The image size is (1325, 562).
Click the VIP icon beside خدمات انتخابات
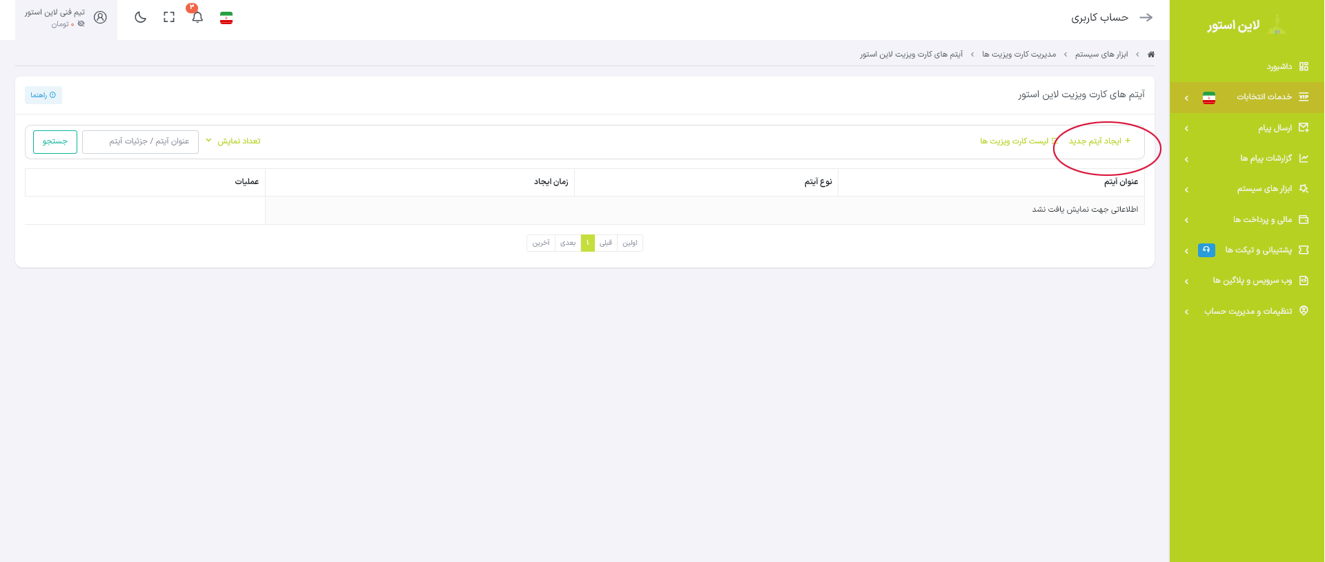pos(1304,97)
